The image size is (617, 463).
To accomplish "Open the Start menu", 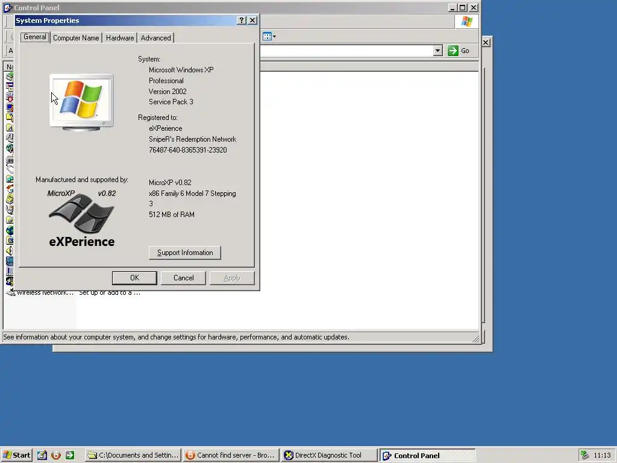I will tap(16, 456).
